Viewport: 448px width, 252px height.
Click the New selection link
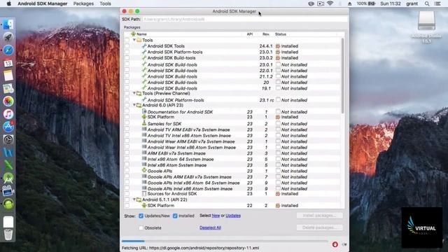point(216,216)
